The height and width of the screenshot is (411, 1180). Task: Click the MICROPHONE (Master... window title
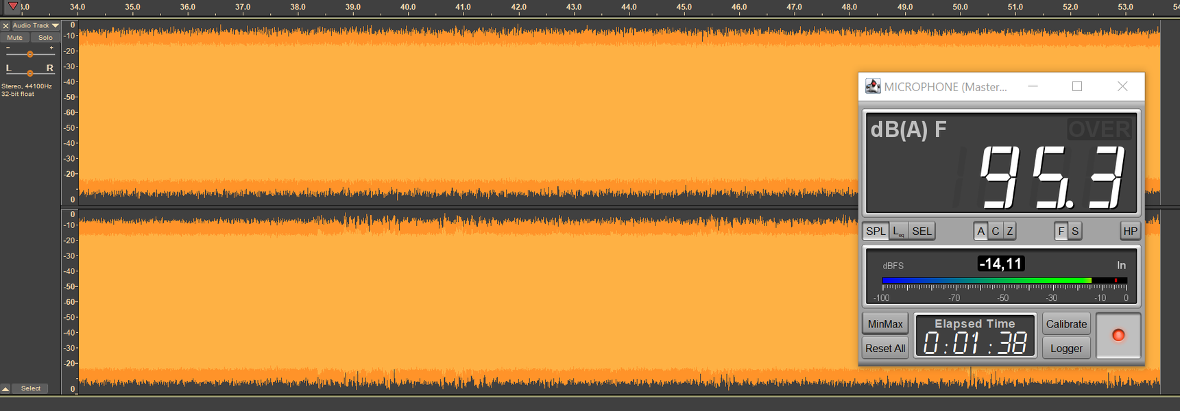(946, 87)
